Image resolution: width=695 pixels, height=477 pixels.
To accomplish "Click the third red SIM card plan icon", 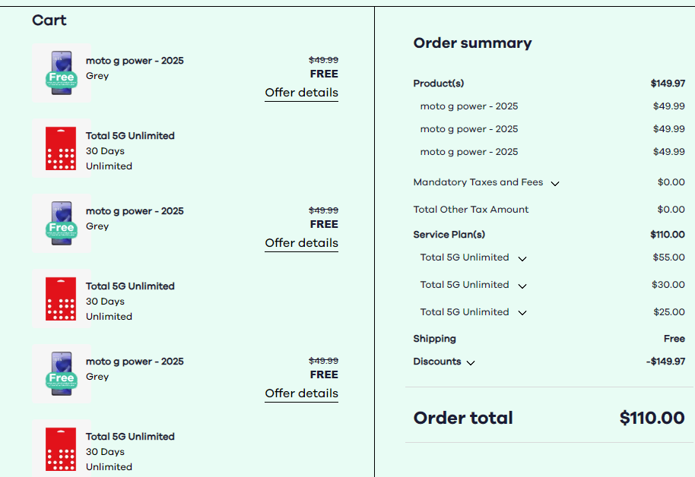I will point(61,449).
